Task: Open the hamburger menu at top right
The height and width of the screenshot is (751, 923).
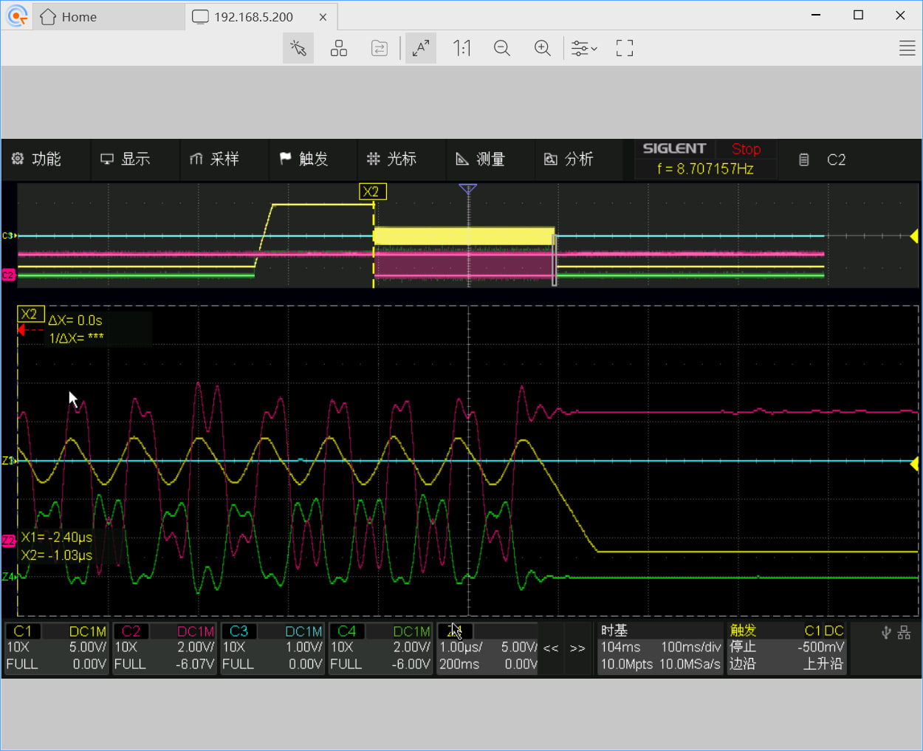Action: pos(907,49)
